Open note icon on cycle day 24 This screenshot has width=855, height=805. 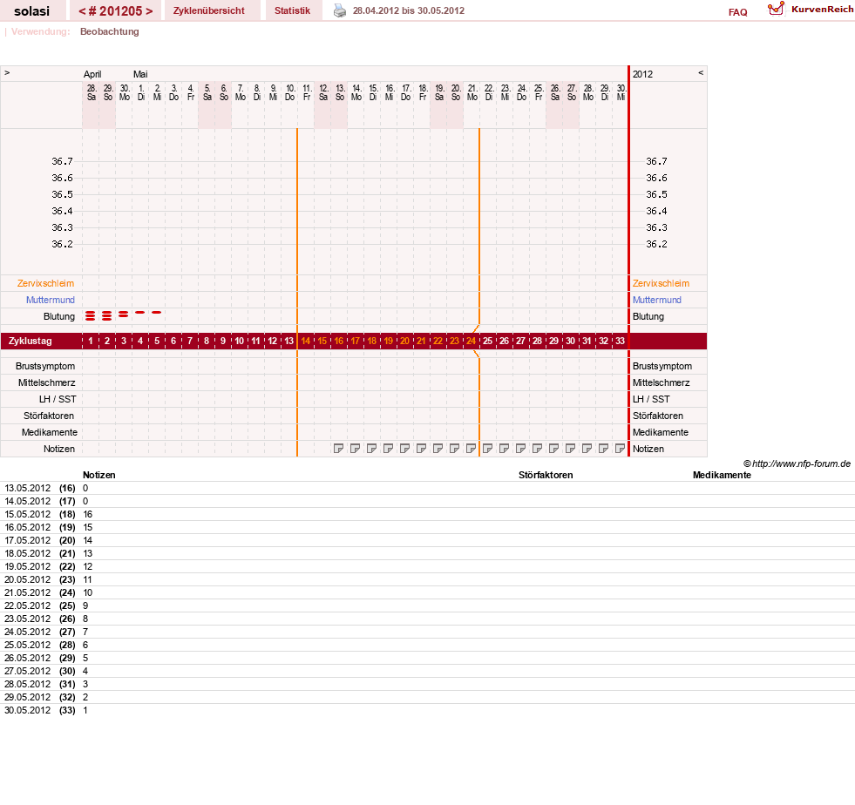[x=472, y=449]
